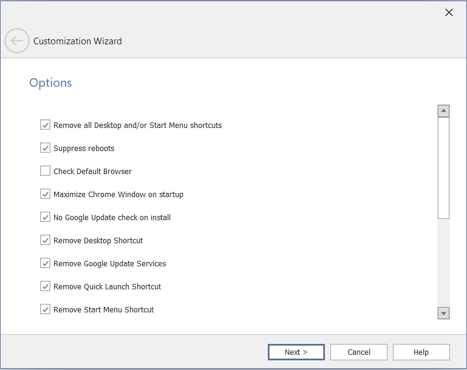Click the scroll up arrow of options list
Viewport: 467px width, 370px height.
tap(443, 111)
